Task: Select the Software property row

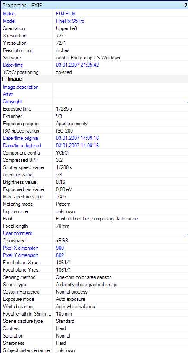Action: [x=95, y=58]
